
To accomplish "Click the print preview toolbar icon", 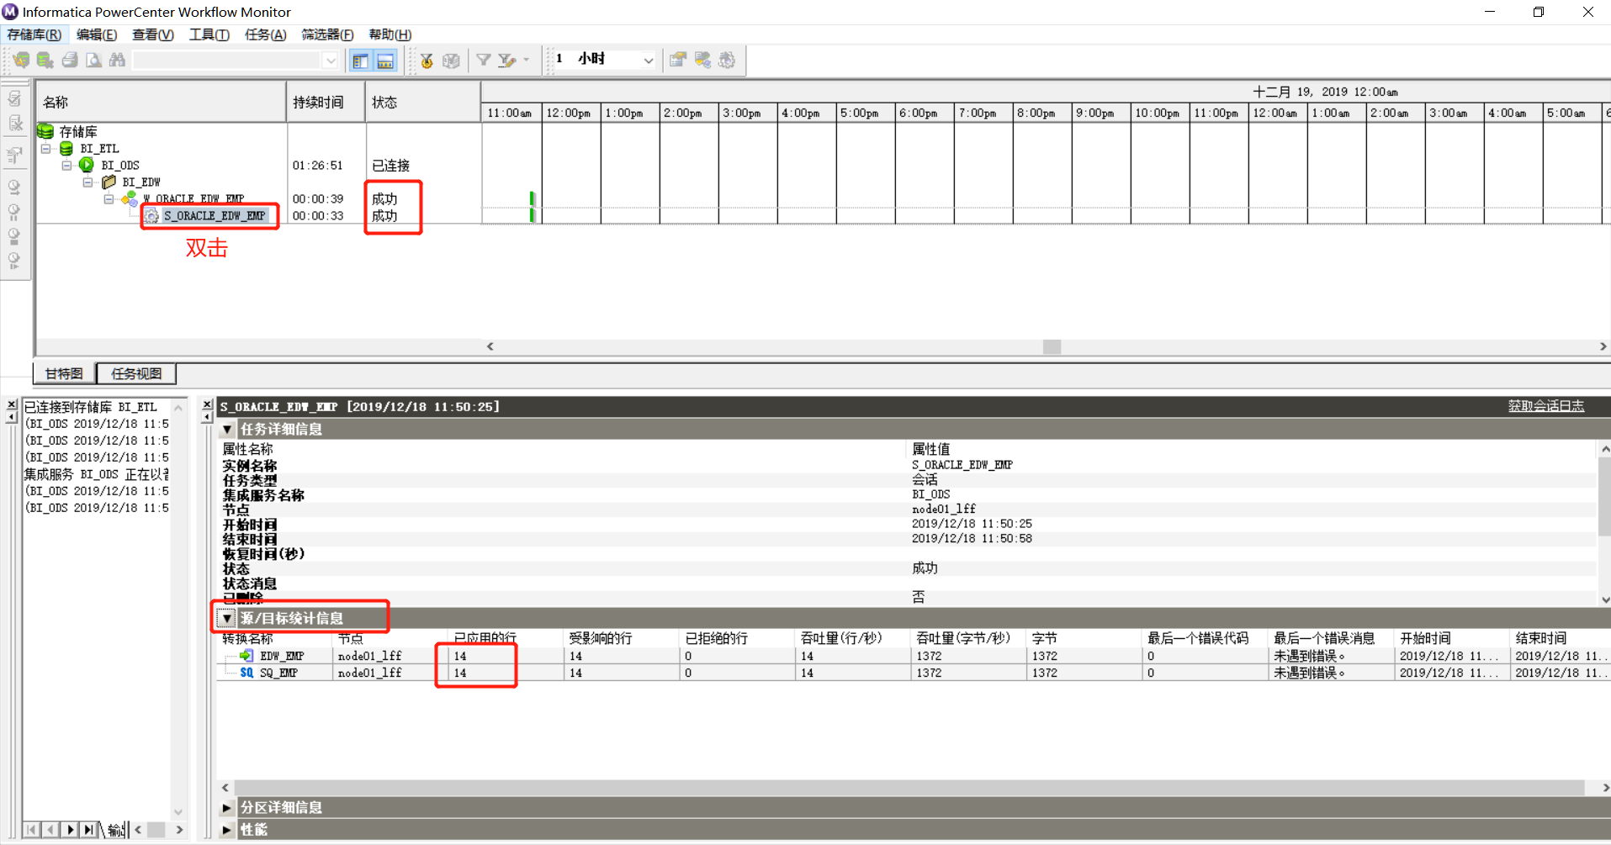I will pos(93,60).
